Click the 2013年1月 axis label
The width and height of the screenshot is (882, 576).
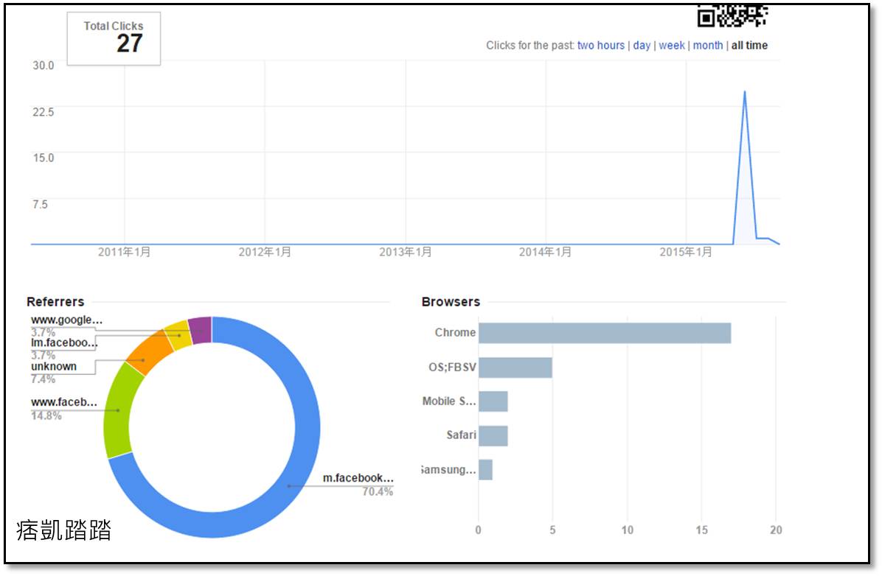click(406, 253)
